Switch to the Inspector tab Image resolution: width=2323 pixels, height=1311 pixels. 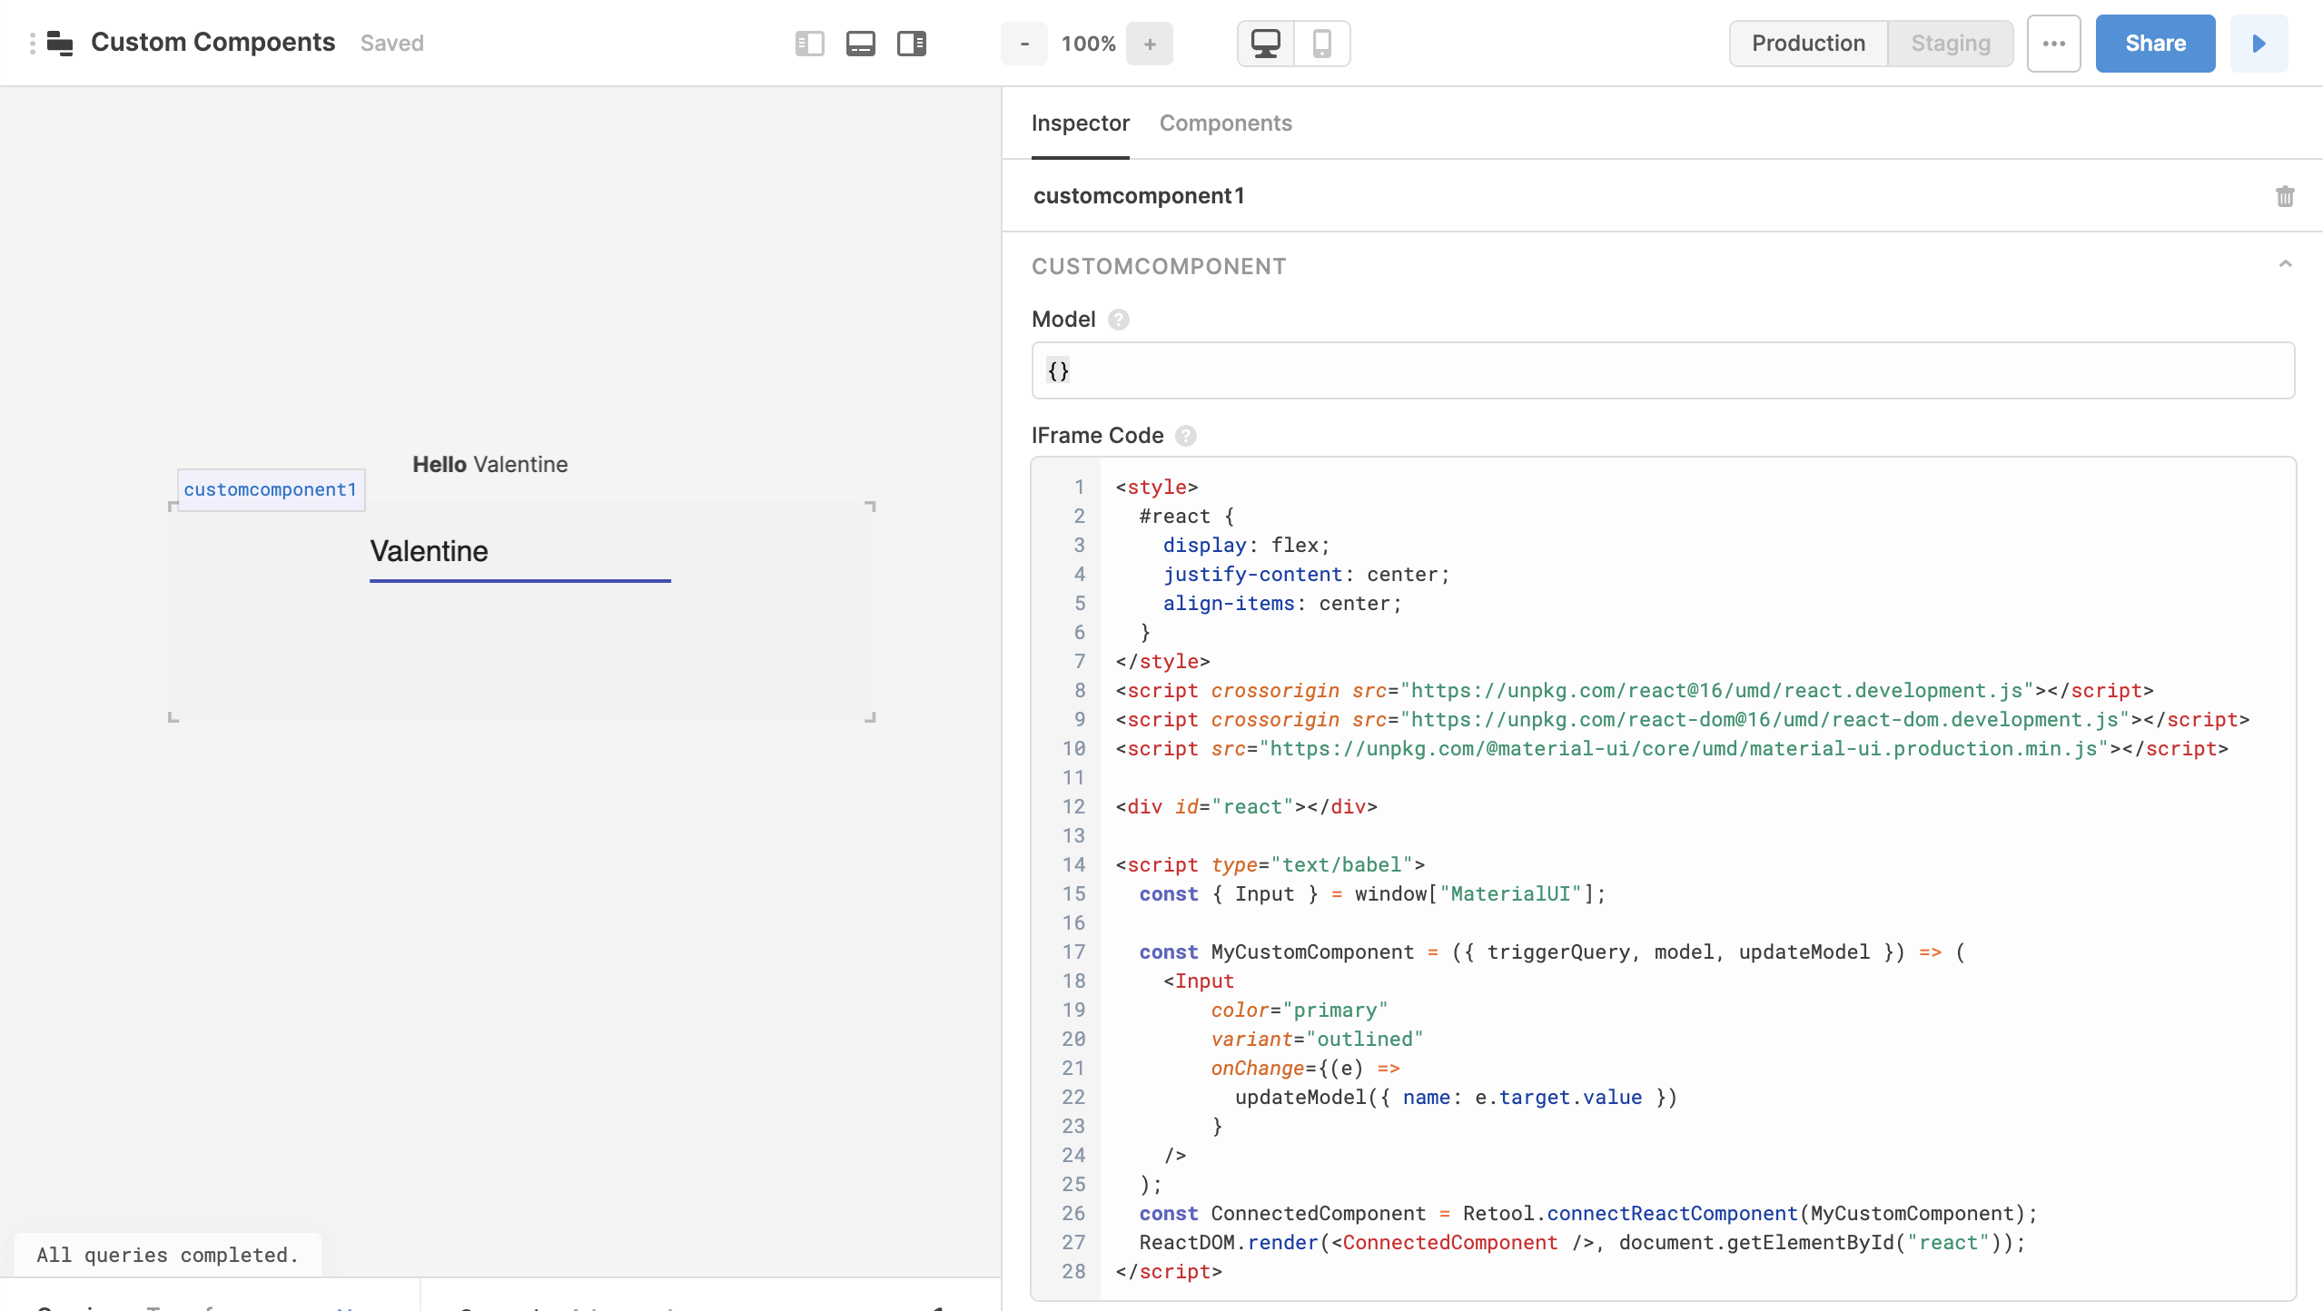click(1081, 123)
